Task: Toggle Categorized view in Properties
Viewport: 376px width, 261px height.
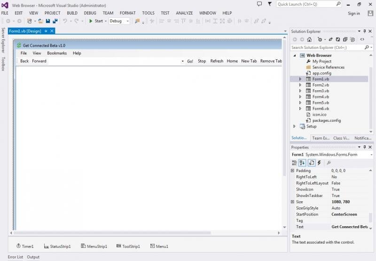Action: point(294,163)
